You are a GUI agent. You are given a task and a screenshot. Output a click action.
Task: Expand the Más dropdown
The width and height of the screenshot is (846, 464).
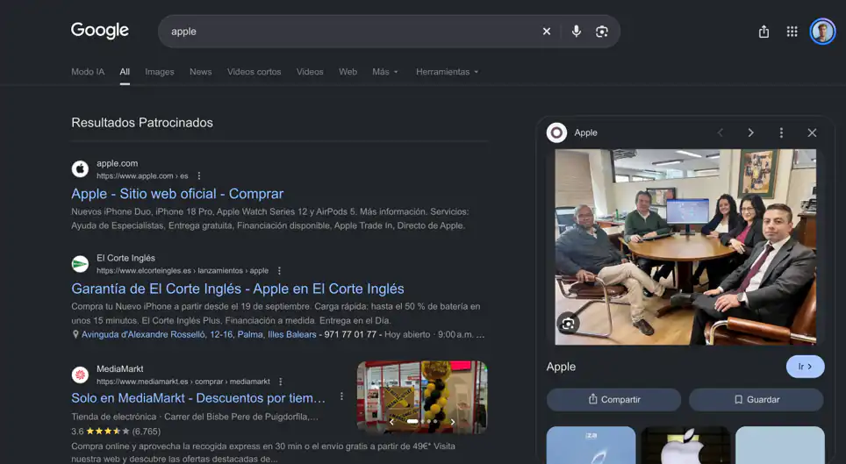pyautogui.click(x=385, y=72)
